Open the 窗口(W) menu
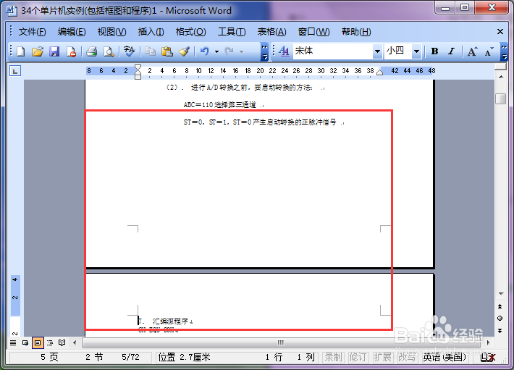The height and width of the screenshot is (370, 514). click(x=313, y=32)
